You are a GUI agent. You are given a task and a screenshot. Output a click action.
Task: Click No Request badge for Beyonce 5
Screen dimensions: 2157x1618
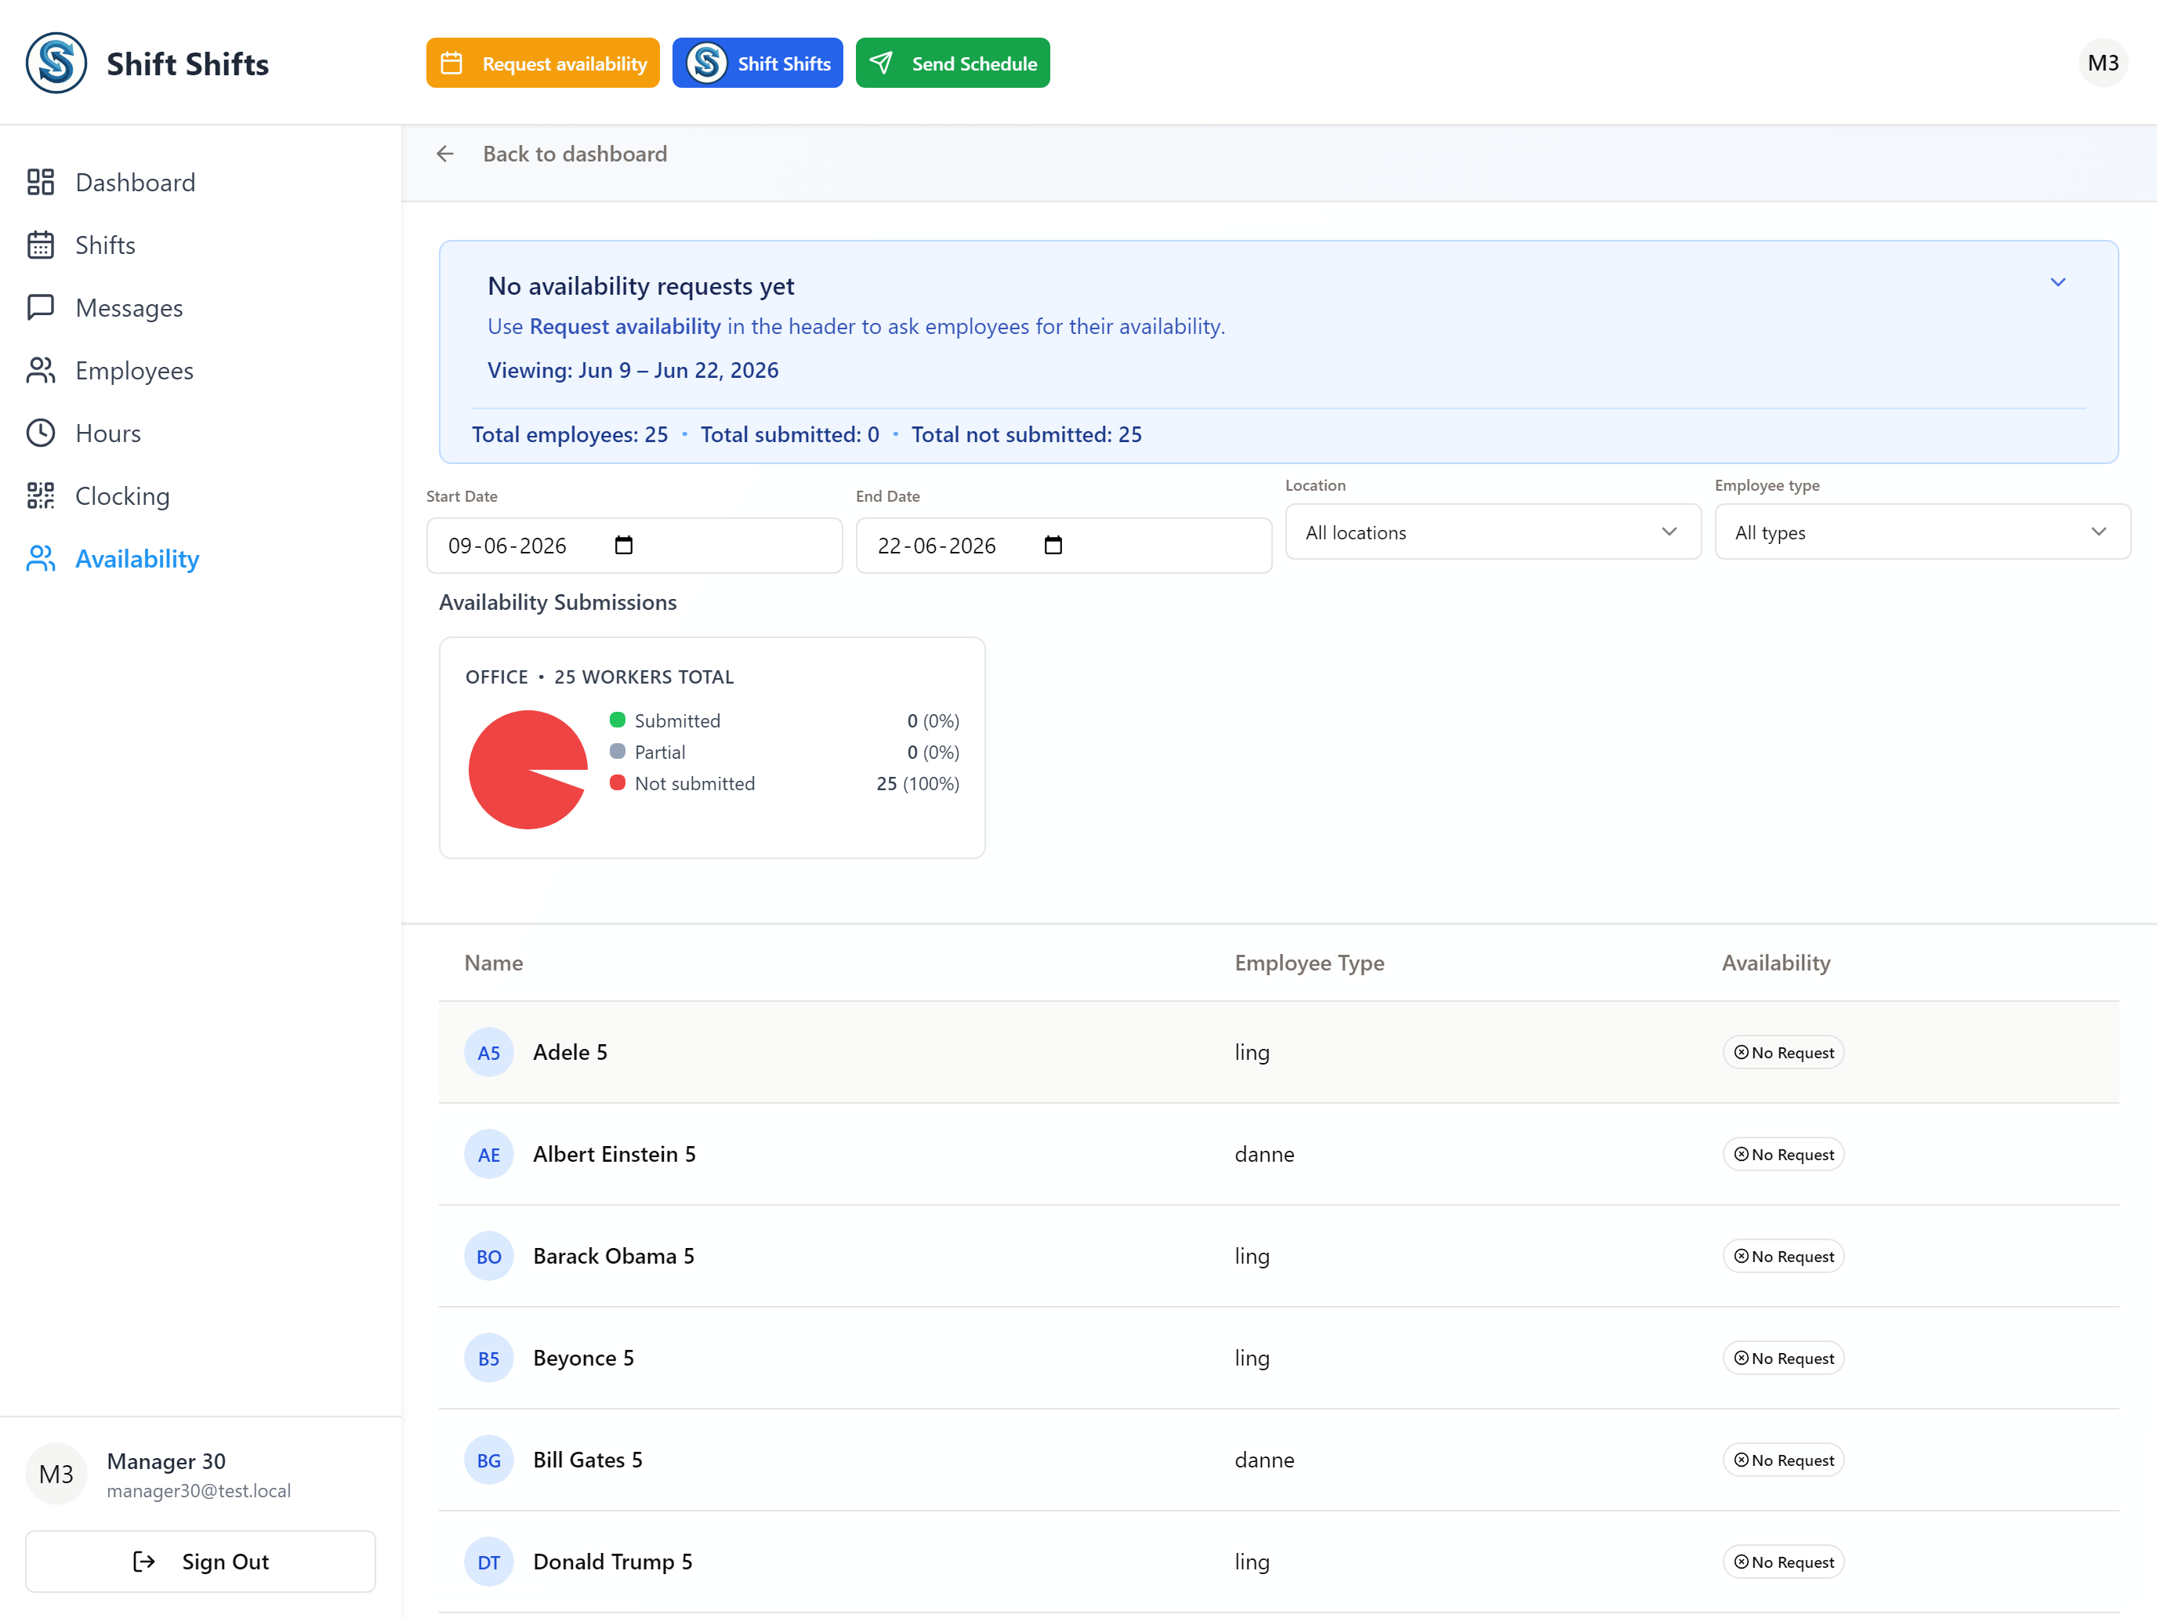[1784, 1359]
